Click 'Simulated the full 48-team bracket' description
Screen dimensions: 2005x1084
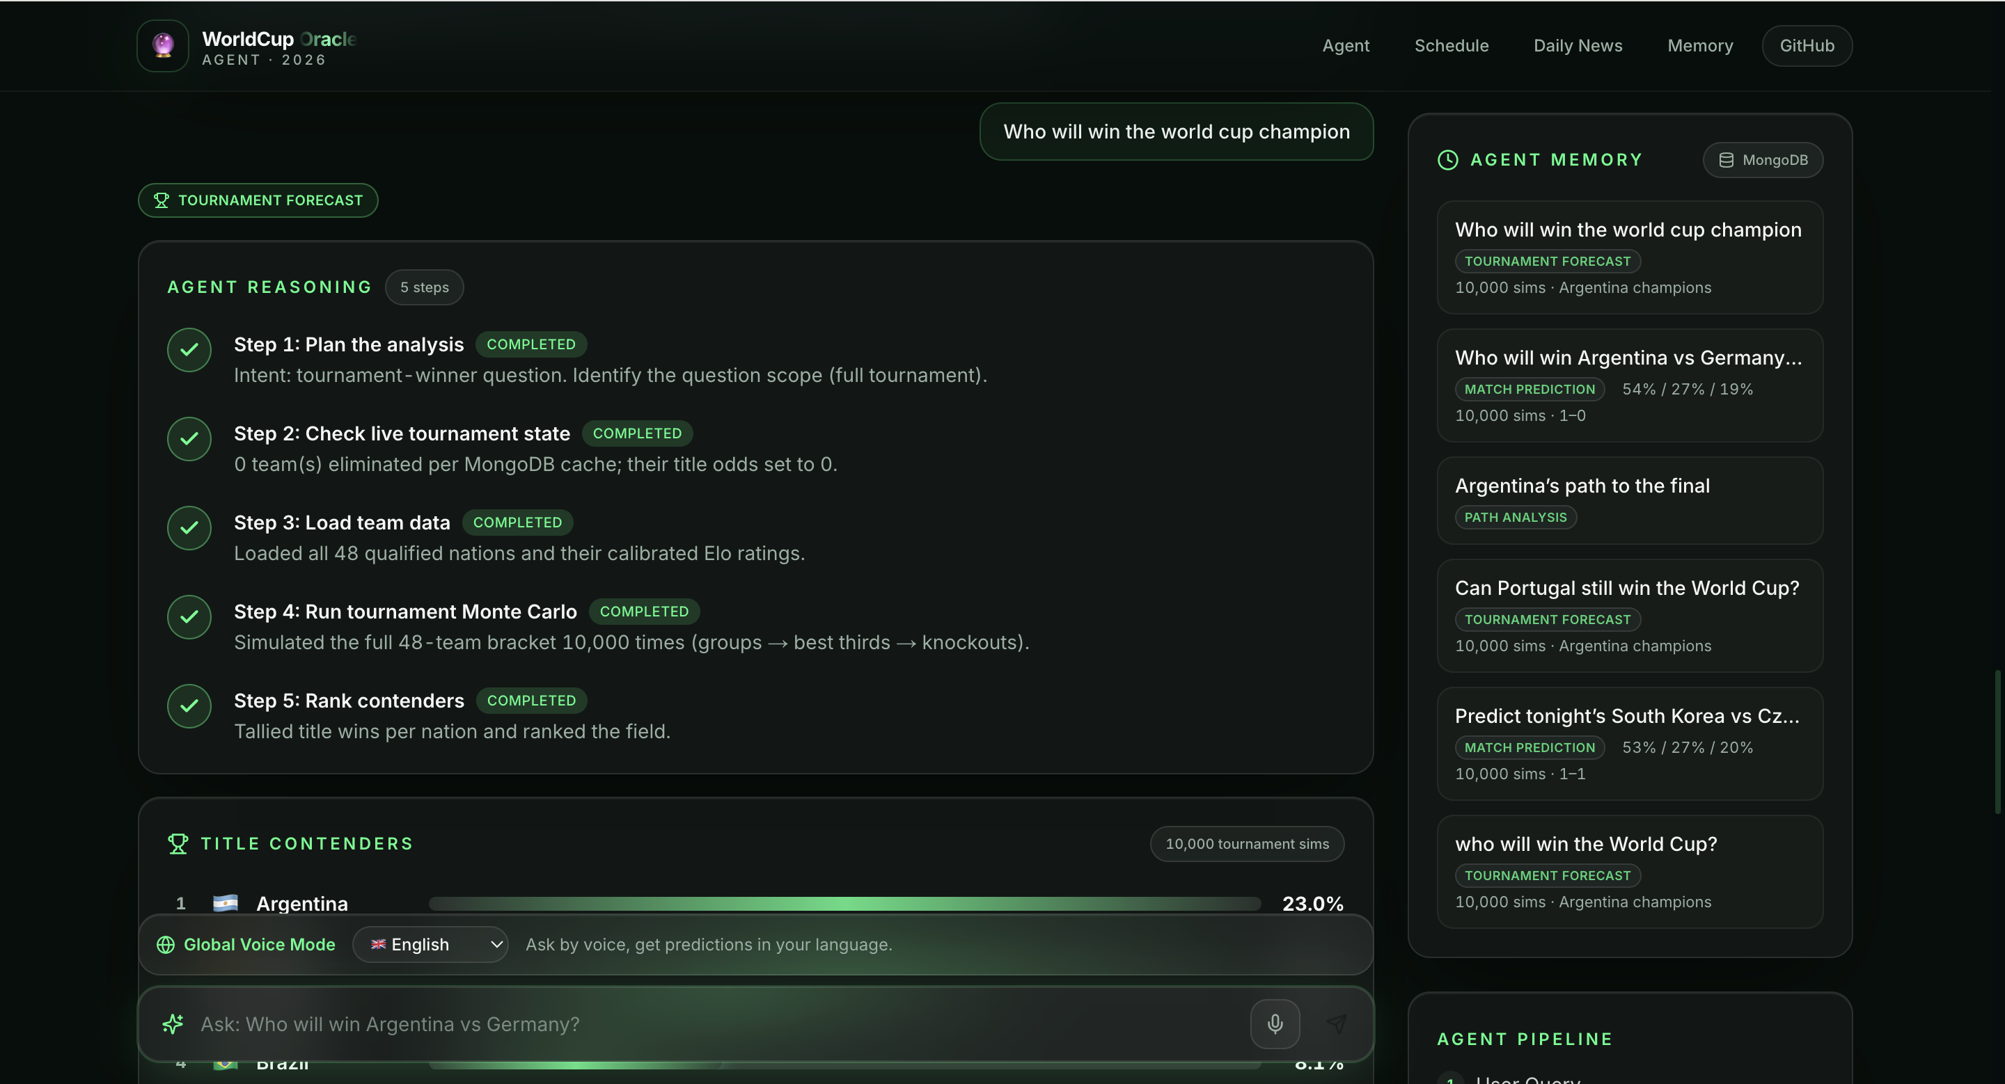tap(631, 641)
